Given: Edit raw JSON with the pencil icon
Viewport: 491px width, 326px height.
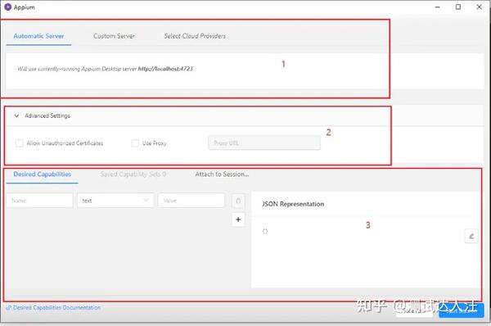Looking at the screenshot, I should coord(471,236).
